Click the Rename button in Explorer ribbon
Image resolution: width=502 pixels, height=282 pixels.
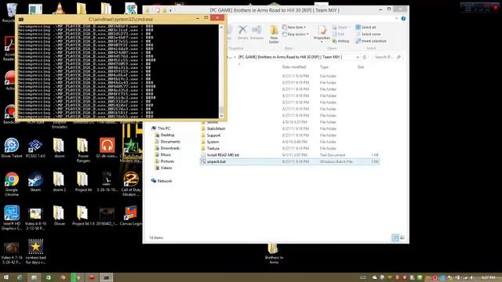click(x=256, y=33)
